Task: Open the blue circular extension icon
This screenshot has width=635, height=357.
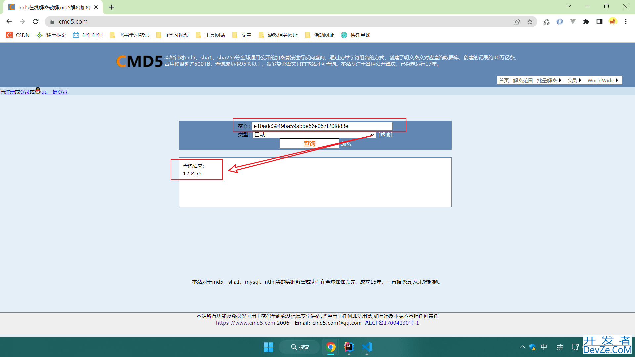Action: coord(560,22)
